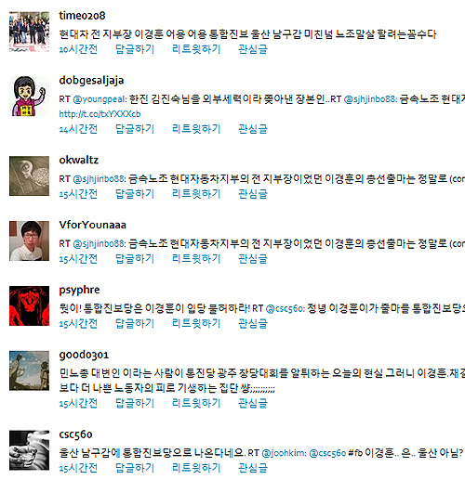The height and width of the screenshot is (480, 465).
Task: Retweet (리트윗하기) psyphre's tweet
Action: pyautogui.click(x=196, y=324)
